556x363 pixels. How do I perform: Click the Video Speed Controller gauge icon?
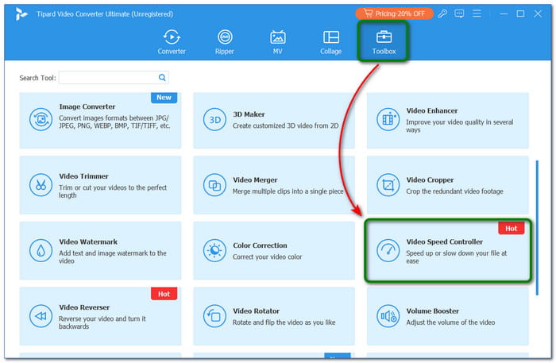[x=388, y=250]
